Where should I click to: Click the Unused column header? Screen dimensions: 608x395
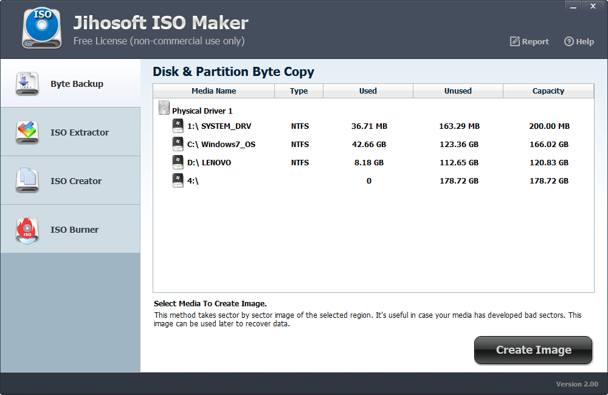[x=458, y=91]
